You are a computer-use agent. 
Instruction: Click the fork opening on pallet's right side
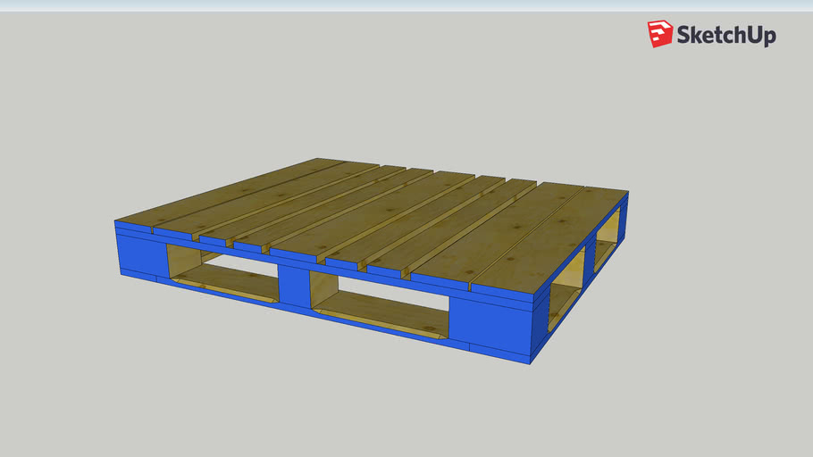pyautogui.click(x=566, y=286)
